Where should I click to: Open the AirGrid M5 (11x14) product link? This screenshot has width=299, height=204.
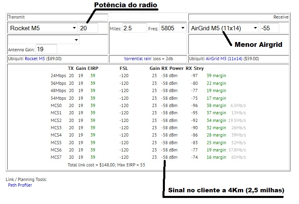coord(224,59)
